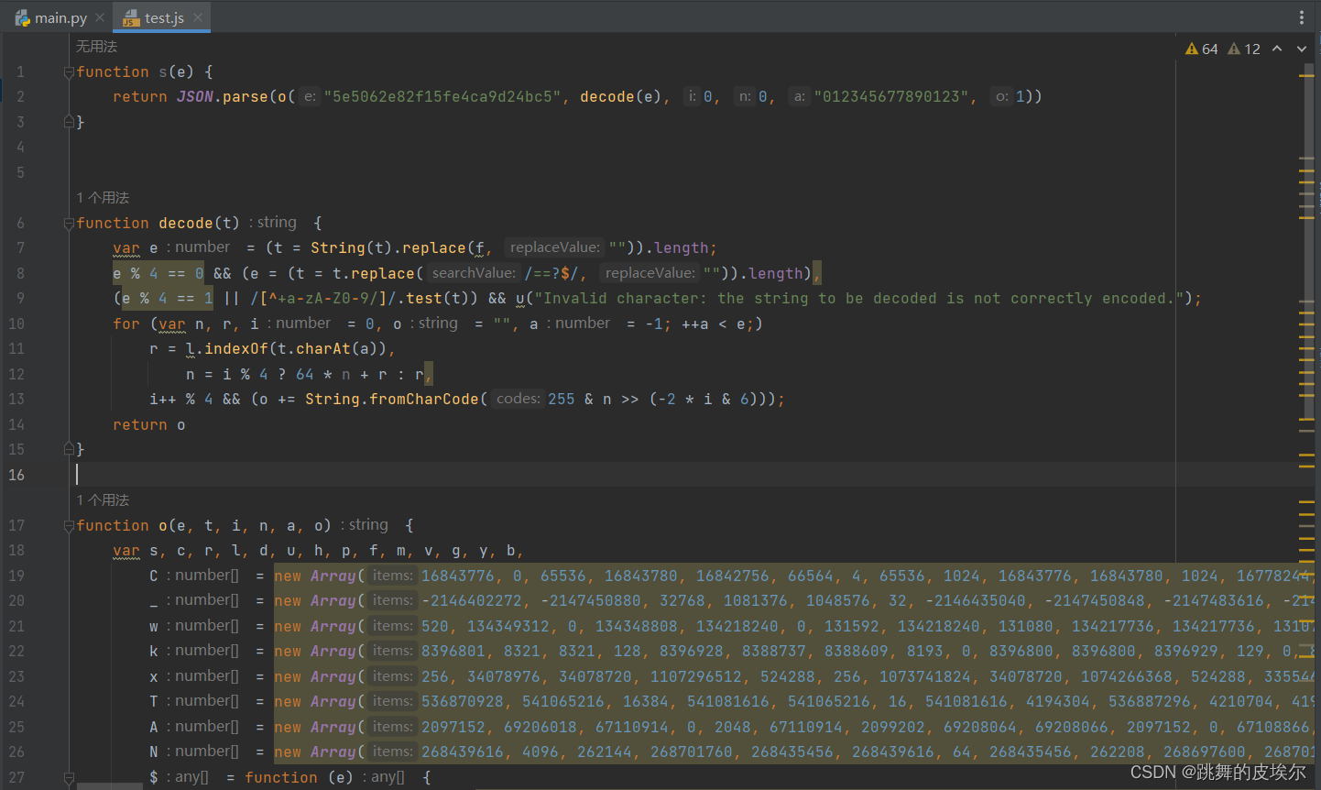Select the test.js editor tab
The height and width of the screenshot is (790, 1321).
[162, 17]
